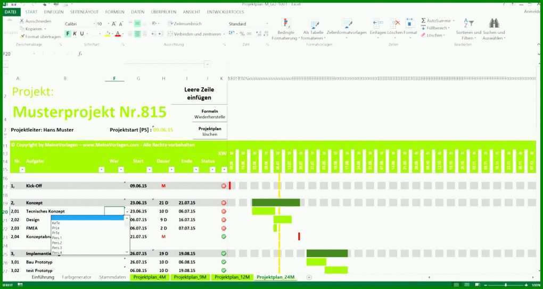This screenshot has height=289, width=543.
Task: Switch to the ENTWICKLERTOOLS ribbon tab
Action: click(x=225, y=12)
